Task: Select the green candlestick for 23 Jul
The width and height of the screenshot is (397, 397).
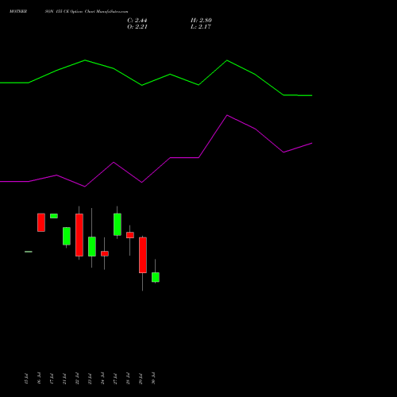Action: (92, 247)
